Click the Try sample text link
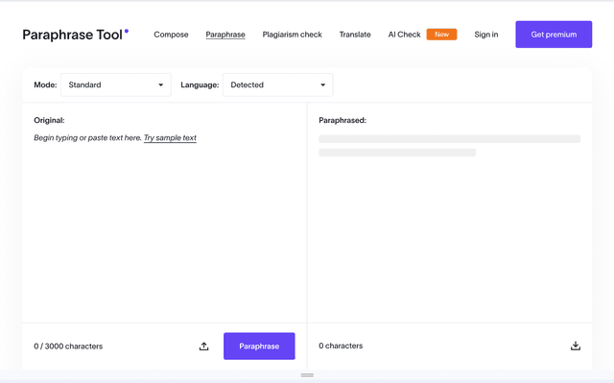This screenshot has height=383, width=614. pyautogui.click(x=170, y=138)
